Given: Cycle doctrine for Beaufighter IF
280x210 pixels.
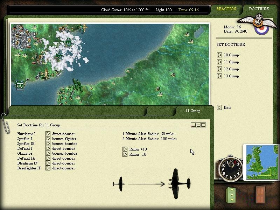Looking at the screenshot, I should point(48,168).
